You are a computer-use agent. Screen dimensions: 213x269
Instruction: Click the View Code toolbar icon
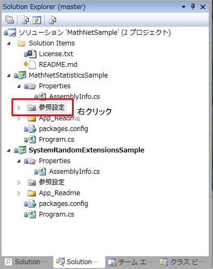tap(52, 20)
